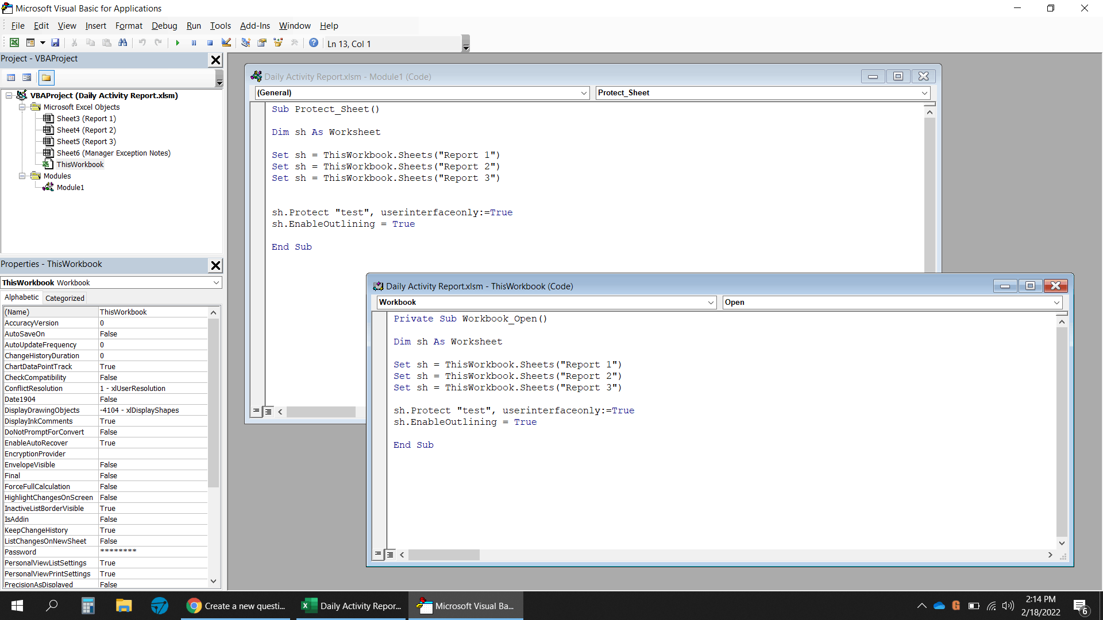Close the Properties panel

(x=215, y=265)
